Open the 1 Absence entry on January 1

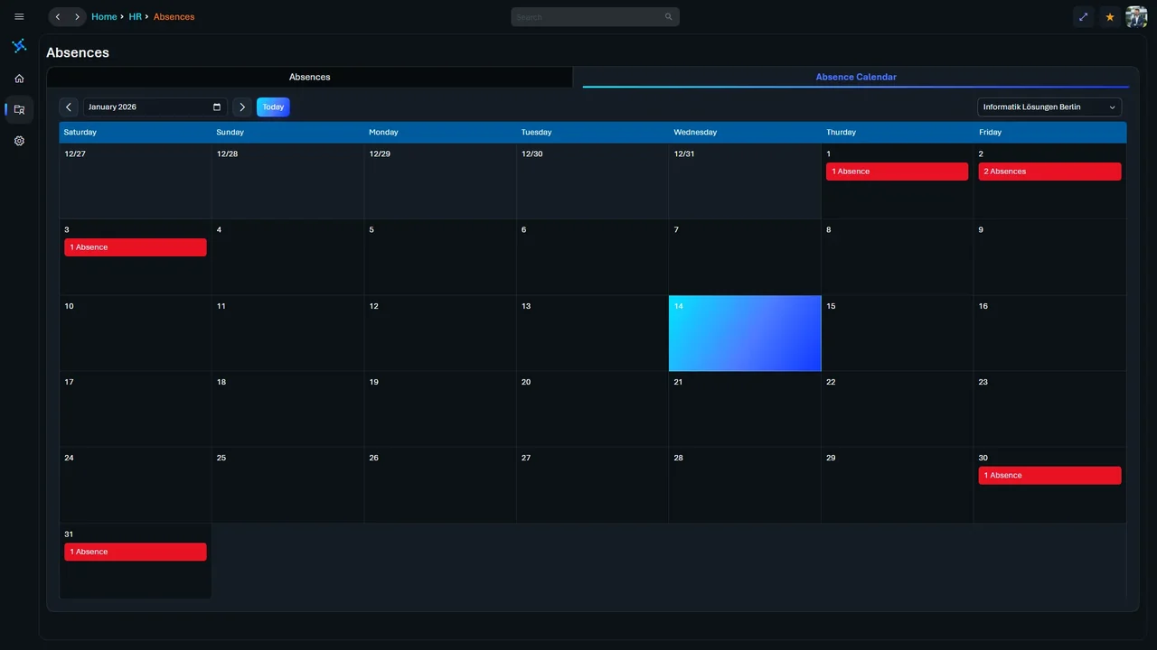pyautogui.click(x=897, y=172)
